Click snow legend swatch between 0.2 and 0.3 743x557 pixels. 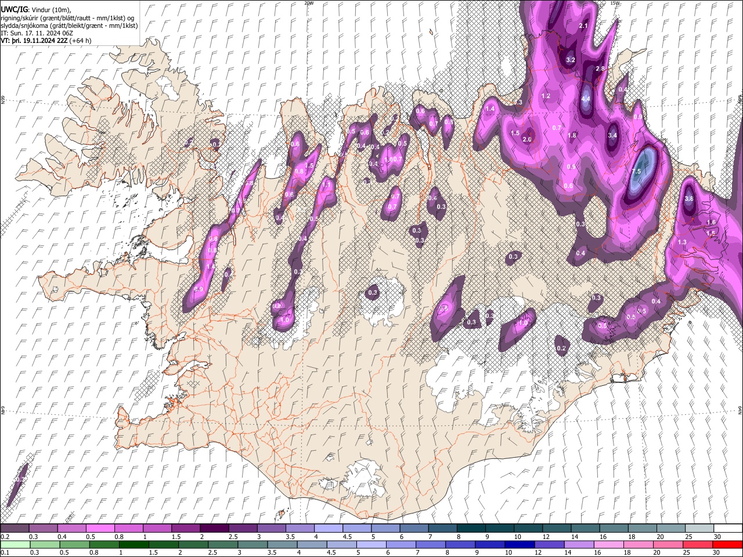pos(15,529)
